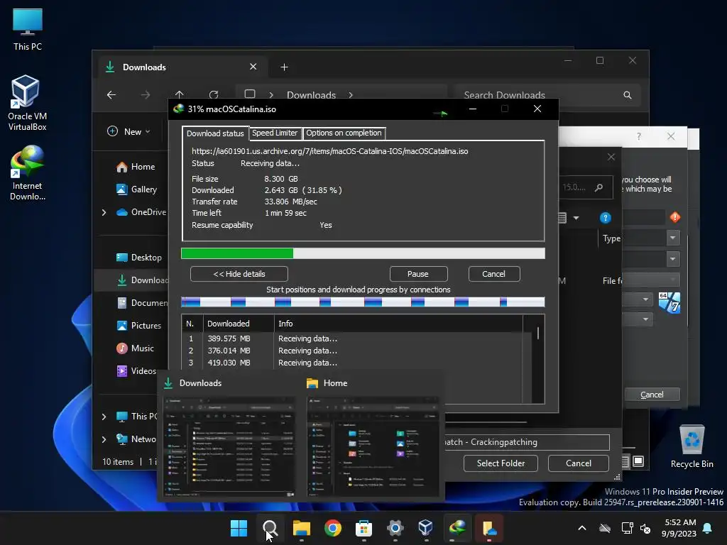Click Cancel in rightmost background dialog
The image size is (727, 545).
pyautogui.click(x=652, y=395)
